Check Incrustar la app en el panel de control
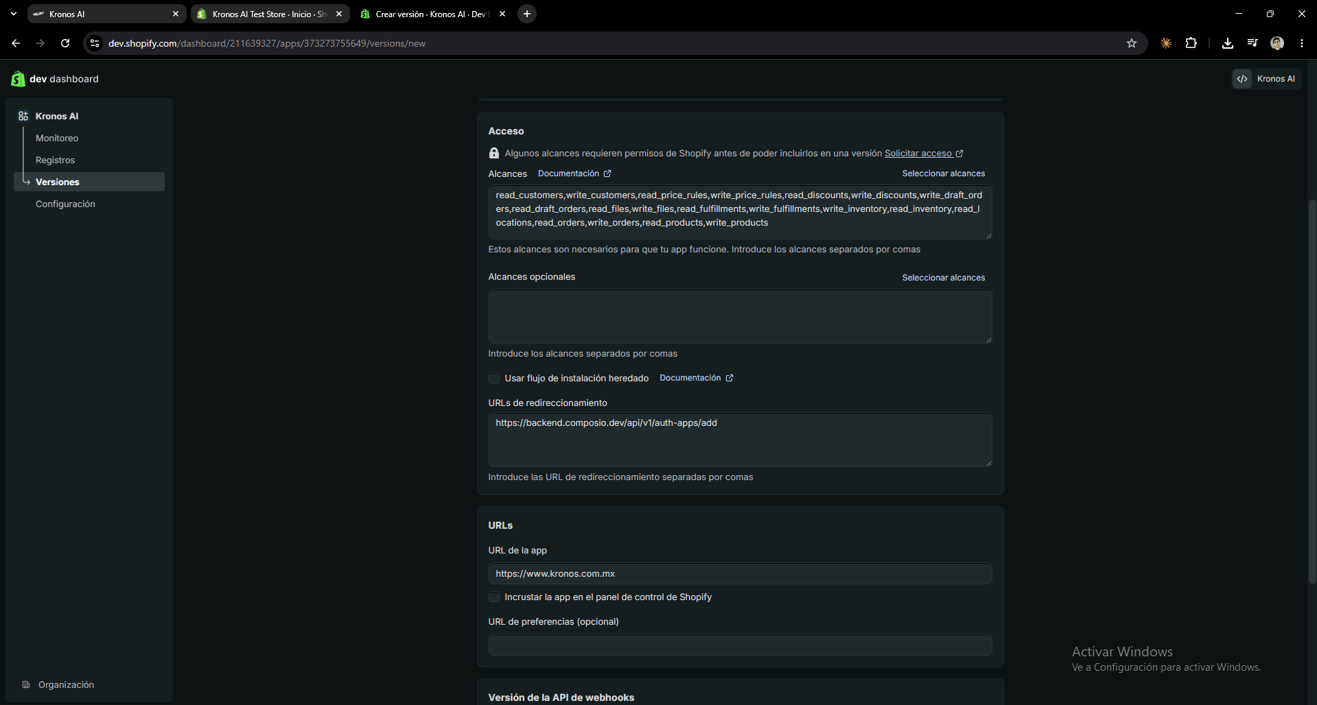The width and height of the screenshot is (1317, 705). (493, 597)
